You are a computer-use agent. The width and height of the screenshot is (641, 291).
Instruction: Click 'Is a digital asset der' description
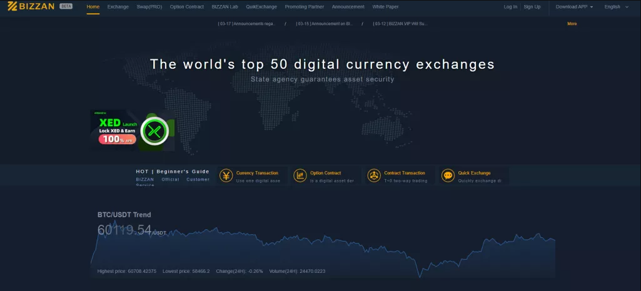[332, 181]
